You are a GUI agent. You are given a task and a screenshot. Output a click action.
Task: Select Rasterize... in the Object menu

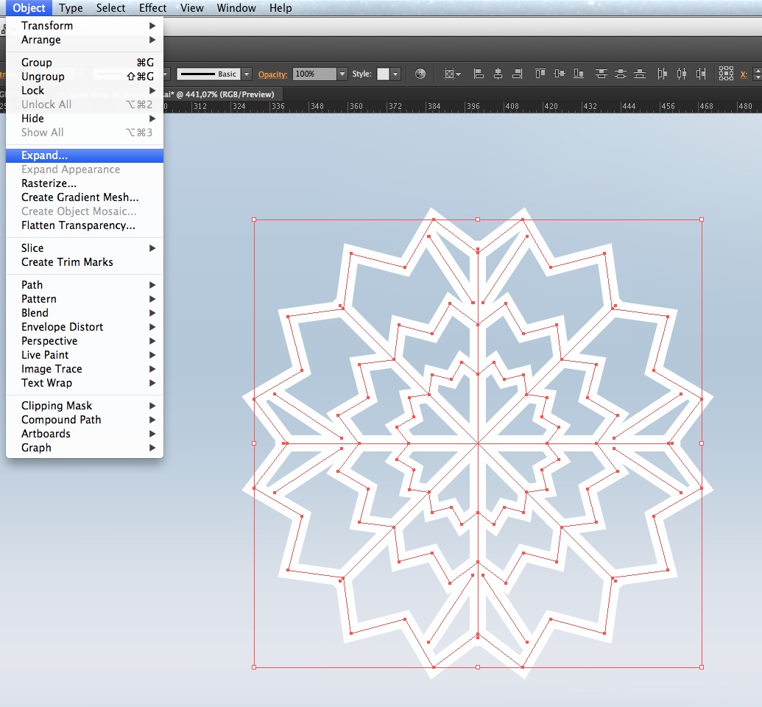pyautogui.click(x=49, y=183)
